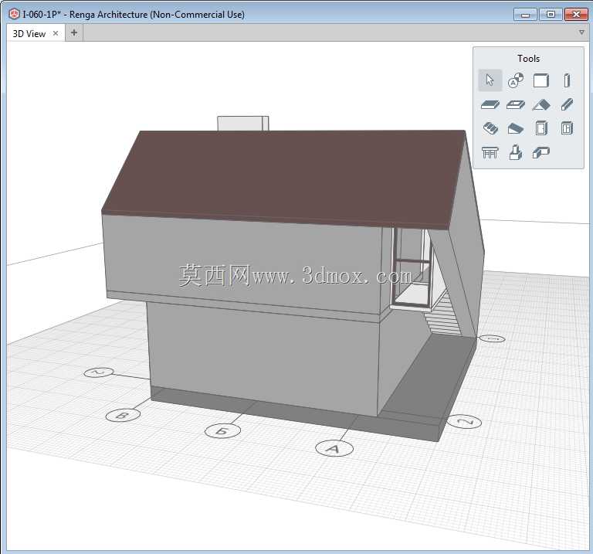The image size is (593, 554).
Task: Choose the Isolated foundation tool
Action: click(516, 152)
